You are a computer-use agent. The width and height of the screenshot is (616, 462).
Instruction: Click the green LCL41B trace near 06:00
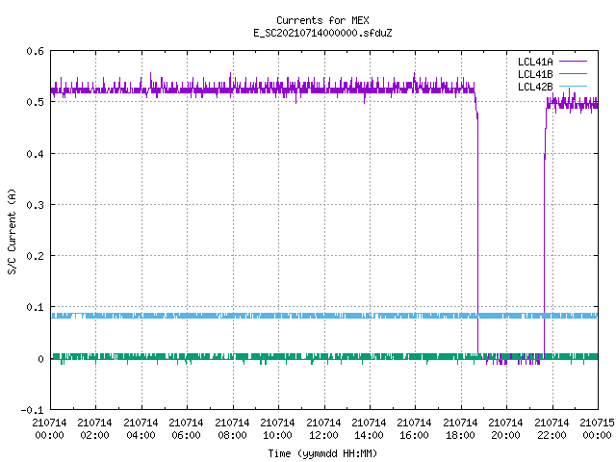187,356
